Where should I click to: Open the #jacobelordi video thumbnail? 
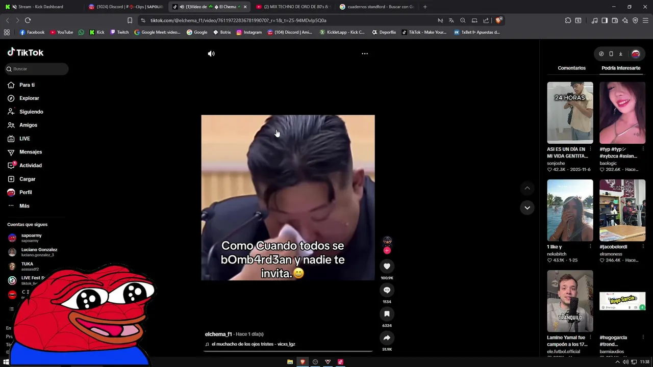click(x=622, y=210)
